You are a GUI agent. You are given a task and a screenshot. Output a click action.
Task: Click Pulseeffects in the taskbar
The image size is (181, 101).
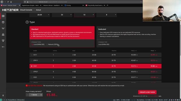click(12, 100)
